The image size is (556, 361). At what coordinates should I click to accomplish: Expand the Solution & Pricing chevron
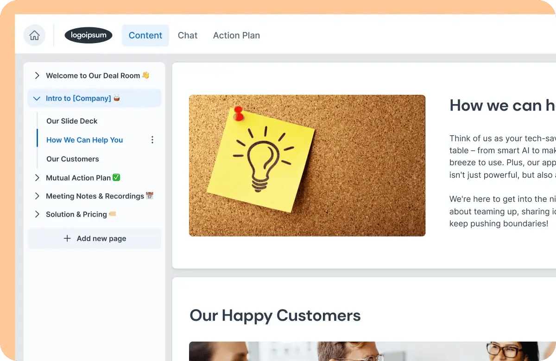tap(37, 214)
